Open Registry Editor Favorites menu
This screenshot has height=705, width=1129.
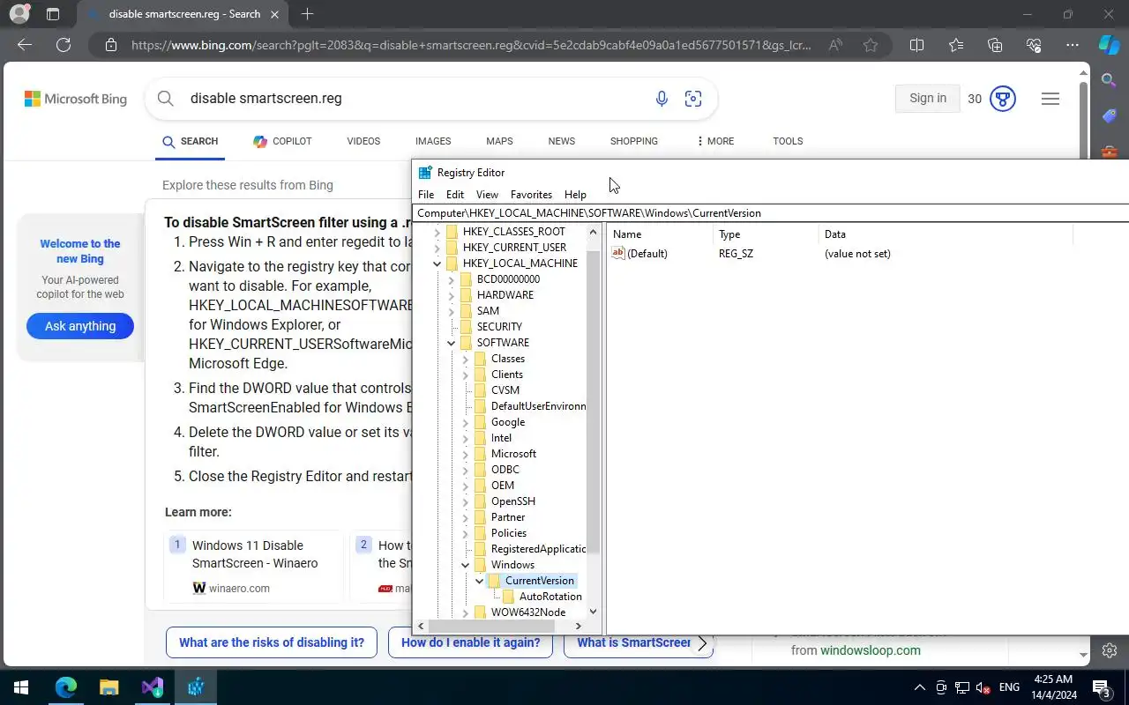[531, 195]
